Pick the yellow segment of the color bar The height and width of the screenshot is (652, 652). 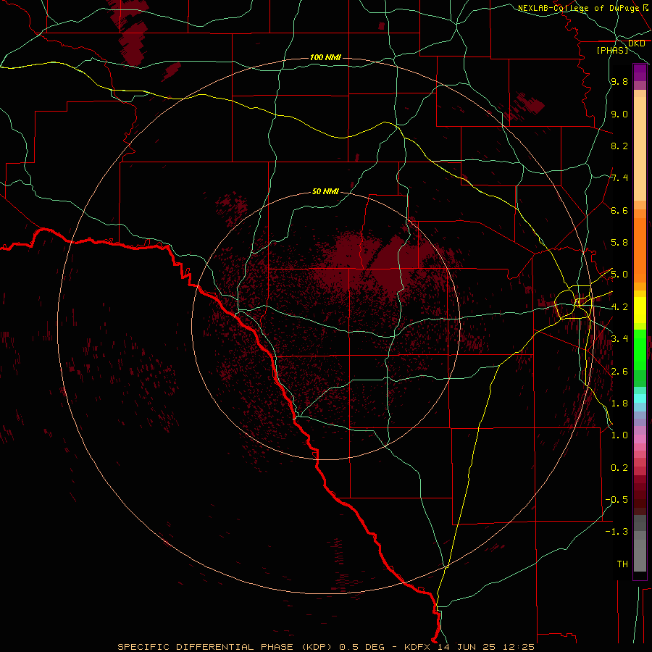[640, 310]
